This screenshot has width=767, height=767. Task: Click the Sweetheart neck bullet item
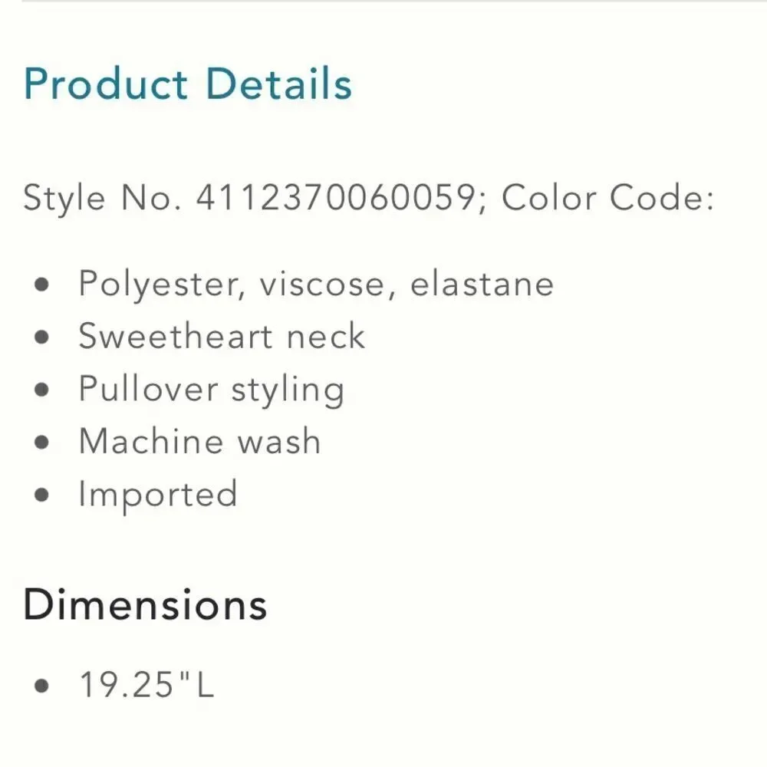pyautogui.click(x=222, y=336)
